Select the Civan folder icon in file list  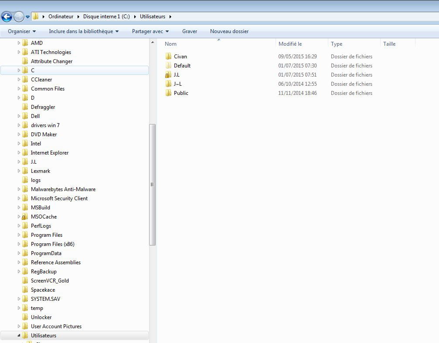168,57
